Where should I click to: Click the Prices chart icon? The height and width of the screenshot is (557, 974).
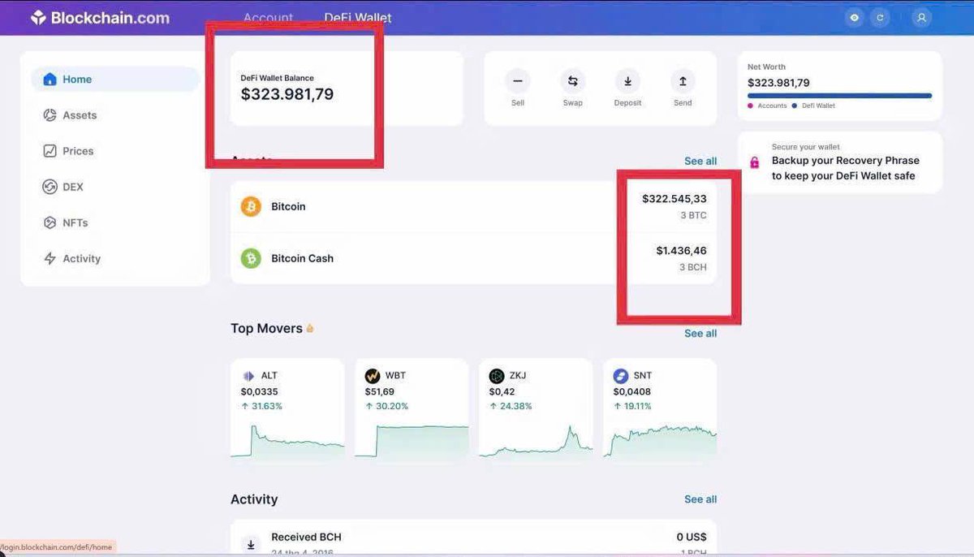pyautogui.click(x=50, y=151)
